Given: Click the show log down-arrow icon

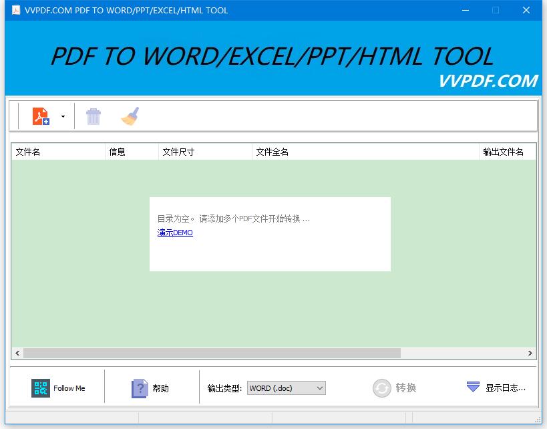Looking at the screenshot, I should (x=473, y=387).
